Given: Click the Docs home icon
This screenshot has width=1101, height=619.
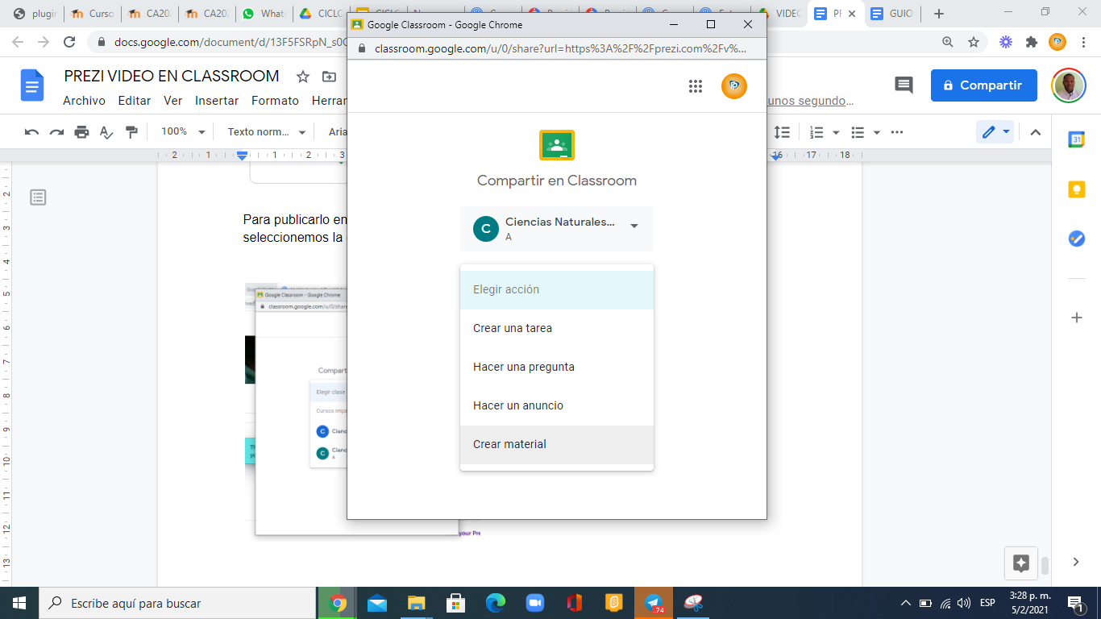Looking at the screenshot, I should [x=32, y=85].
